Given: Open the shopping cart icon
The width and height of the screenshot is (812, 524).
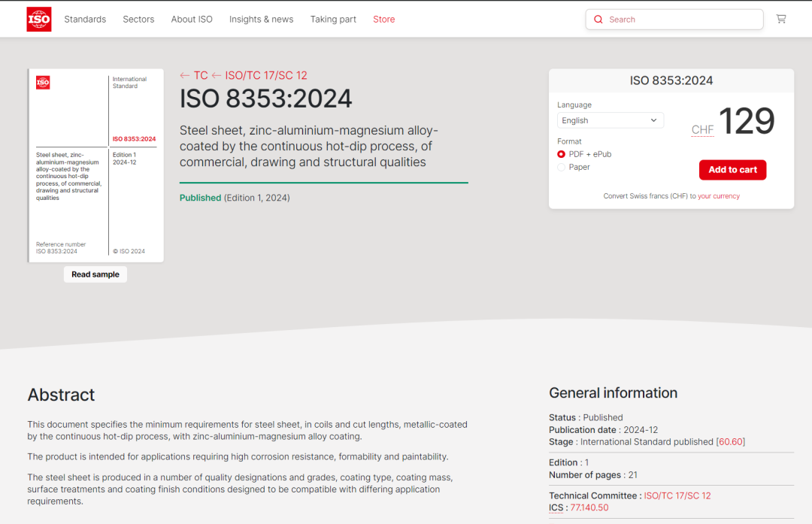Looking at the screenshot, I should pyautogui.click(x=781, y=19).
